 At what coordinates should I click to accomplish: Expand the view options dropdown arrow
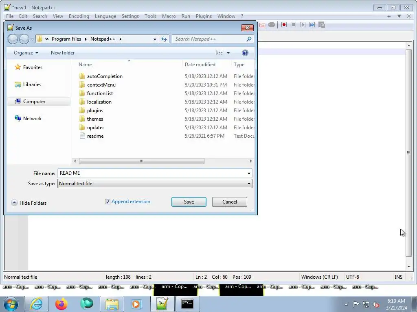(228, 53)
